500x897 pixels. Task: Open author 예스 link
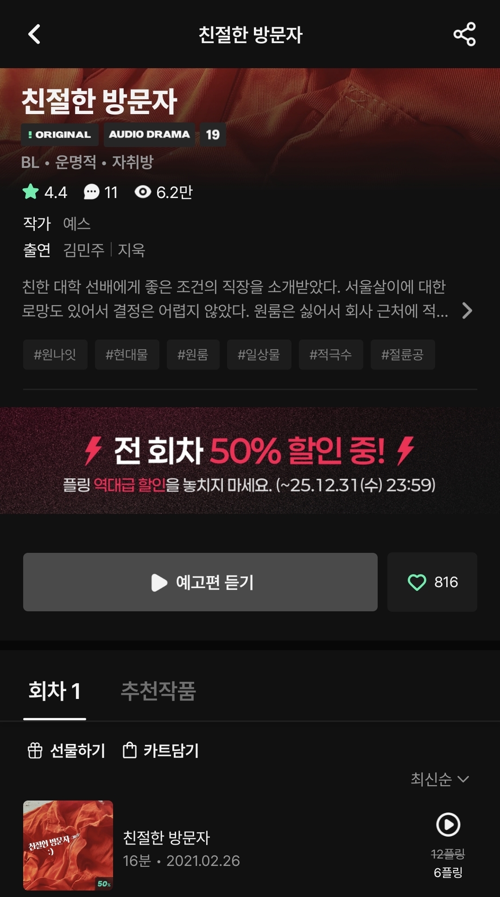[77, 224]
